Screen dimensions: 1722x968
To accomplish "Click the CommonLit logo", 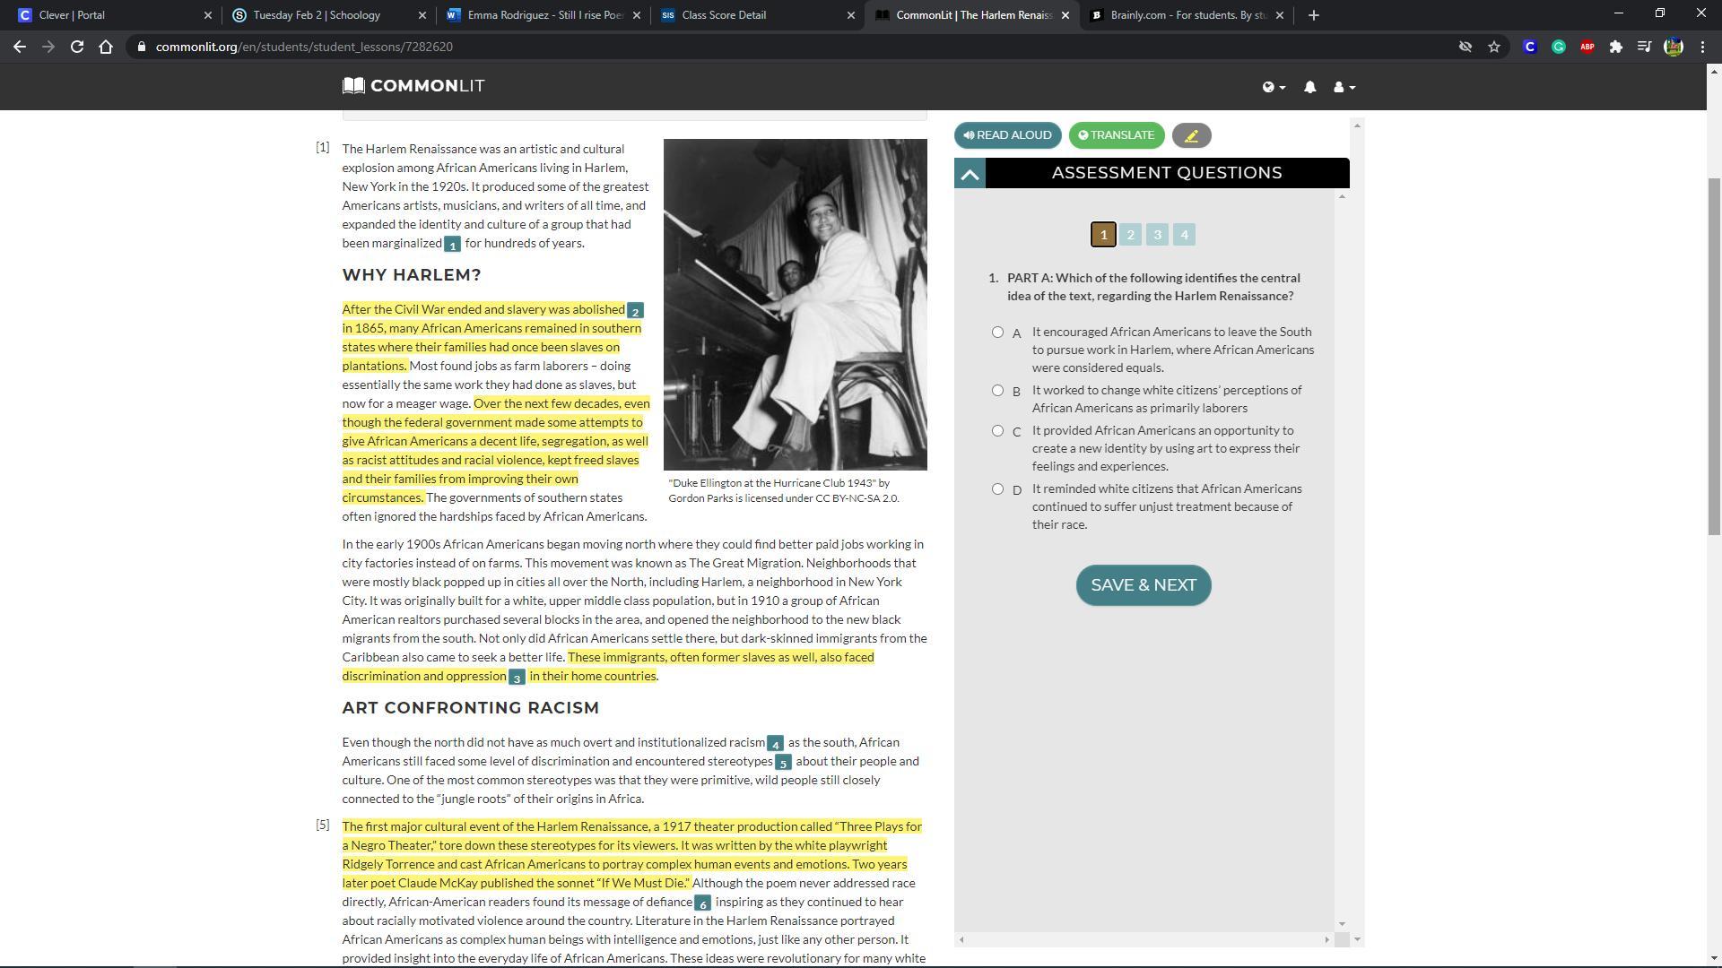I will pyautogui.click(x=413, y=86).
